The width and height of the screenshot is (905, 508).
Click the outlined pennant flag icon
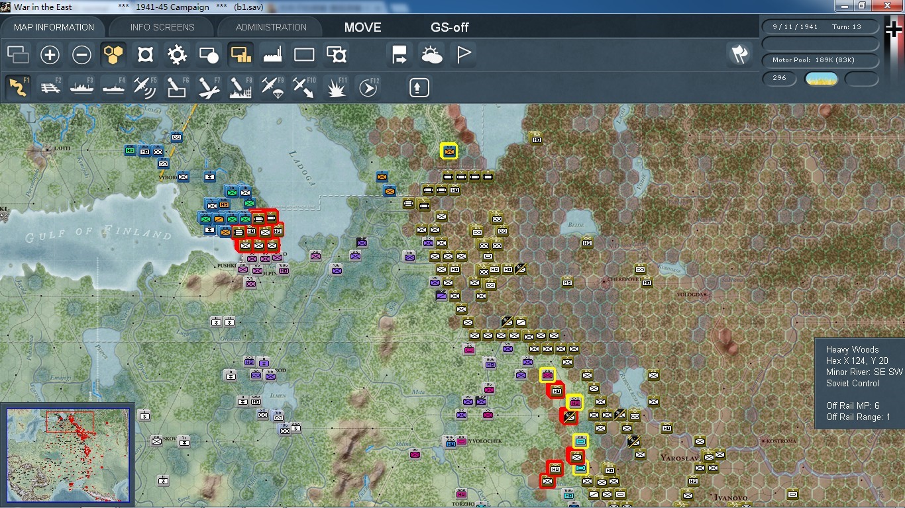463,55
